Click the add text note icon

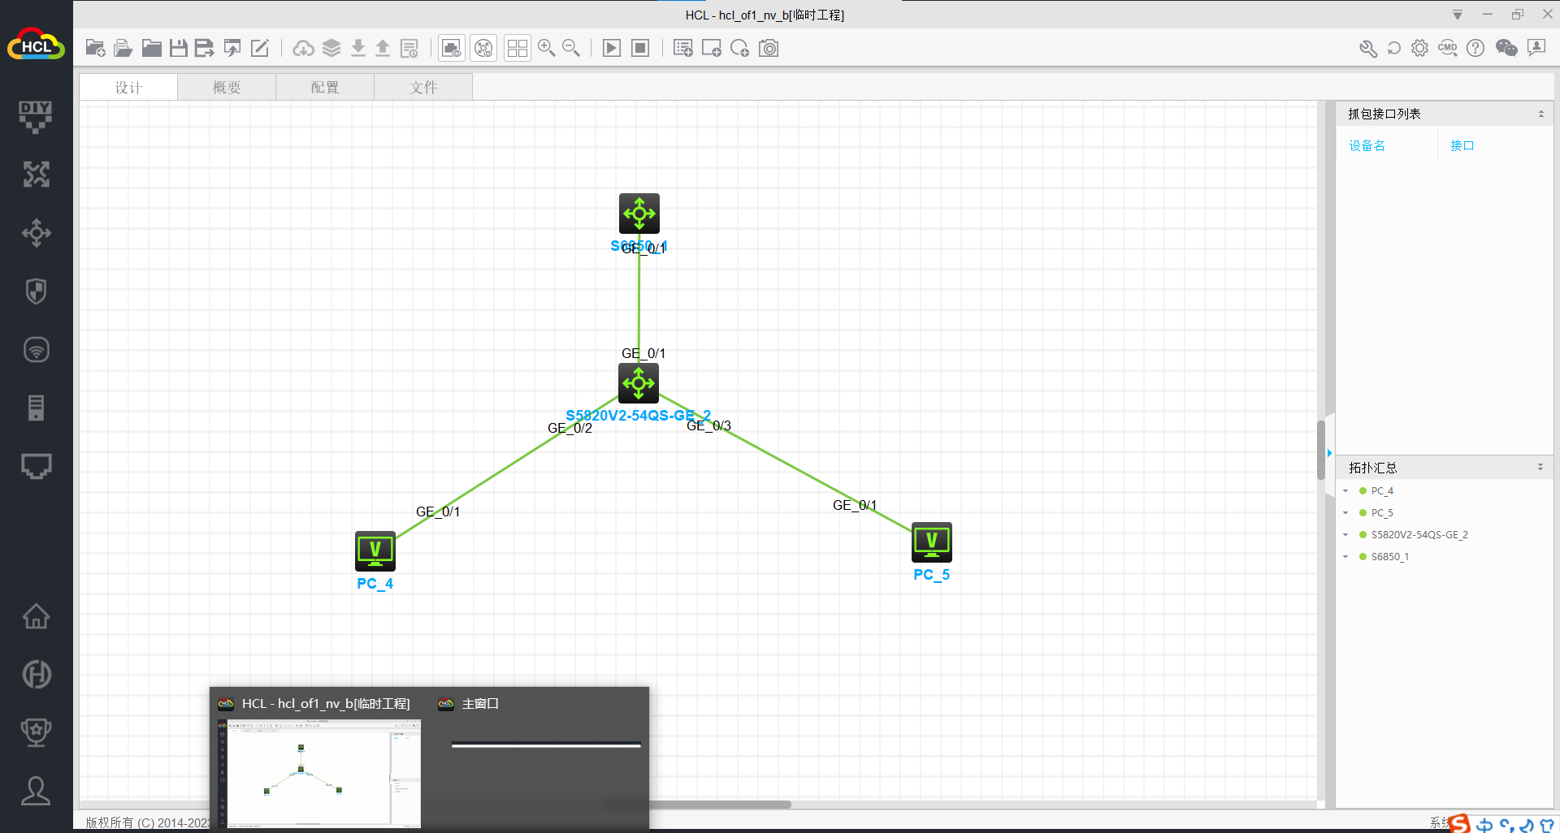pos(683,48)
